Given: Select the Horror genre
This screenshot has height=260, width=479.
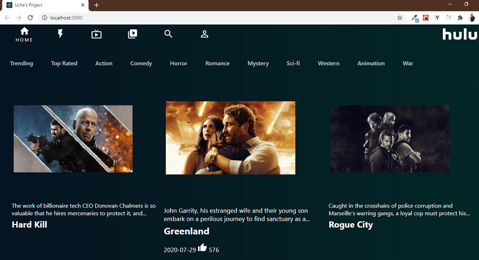Looking at the screenshot, I should [x=179, y=63].
